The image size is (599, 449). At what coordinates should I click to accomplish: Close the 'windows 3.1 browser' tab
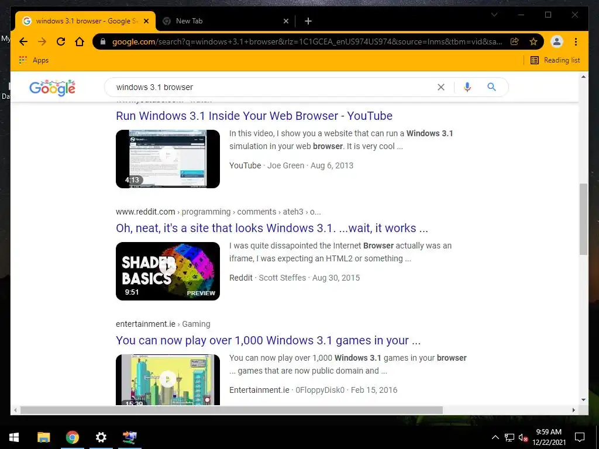[x=146, y=21]
